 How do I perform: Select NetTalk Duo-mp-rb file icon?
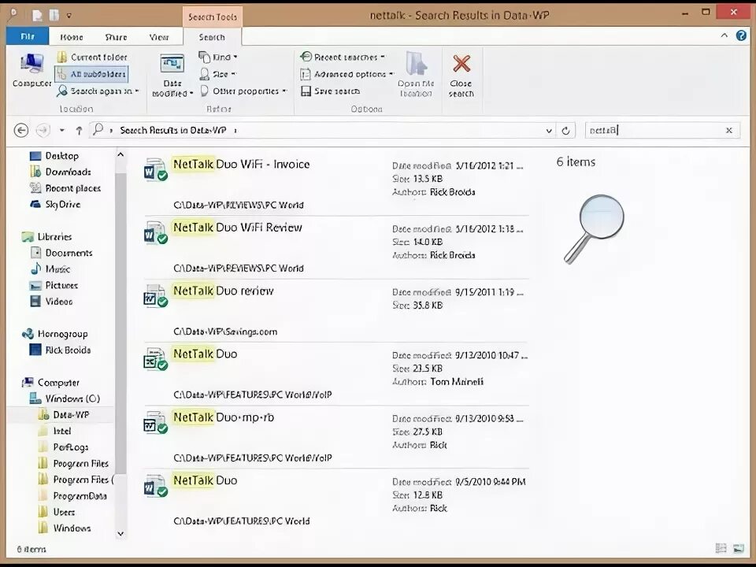(x=156, y=422)
